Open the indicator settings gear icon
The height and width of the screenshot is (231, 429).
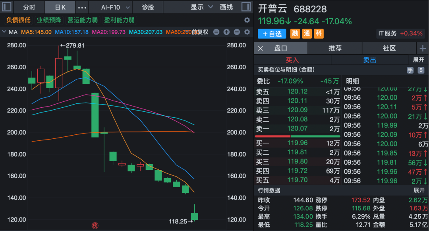247,33
